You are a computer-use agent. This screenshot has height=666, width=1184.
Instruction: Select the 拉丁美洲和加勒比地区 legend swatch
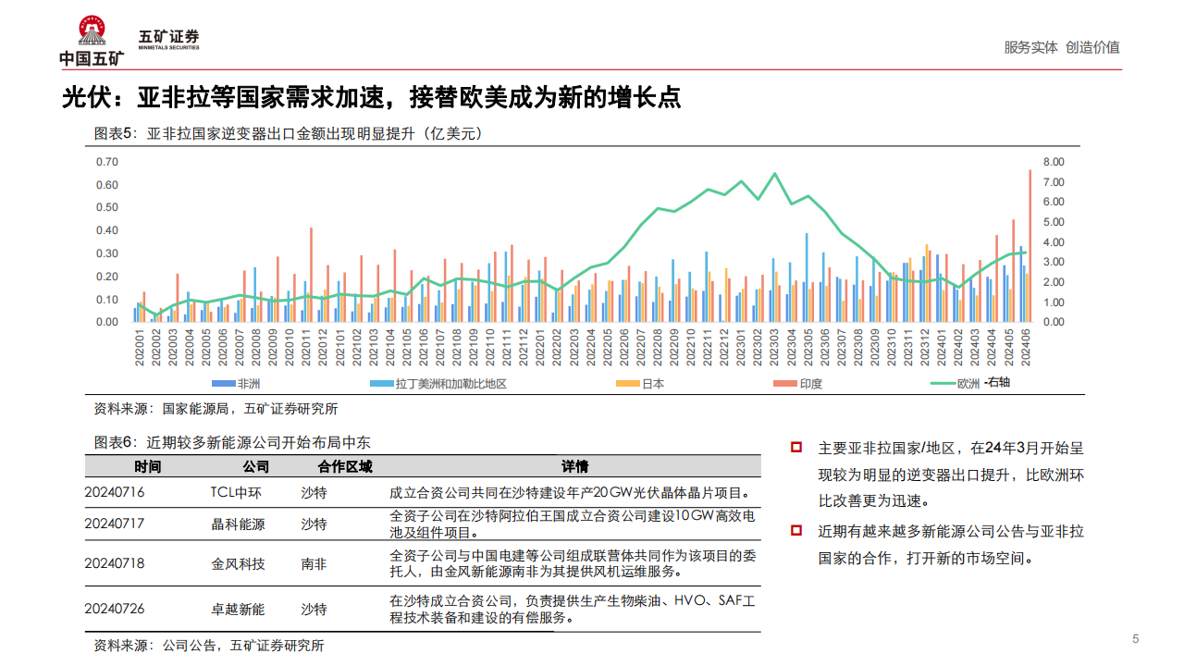(x=382, y=383)
